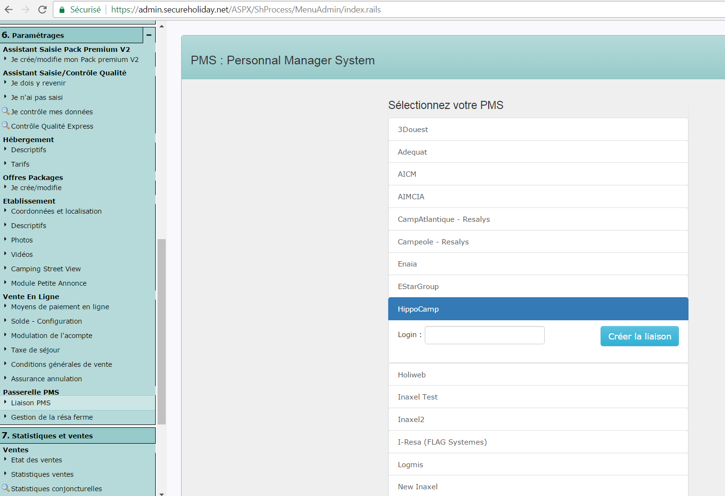725x496 pixels.
Task: Focus the Login input field
Action: point(485,335)
